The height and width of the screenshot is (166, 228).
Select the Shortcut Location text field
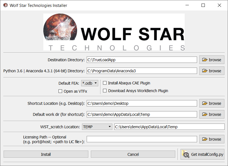click(142, 103)
